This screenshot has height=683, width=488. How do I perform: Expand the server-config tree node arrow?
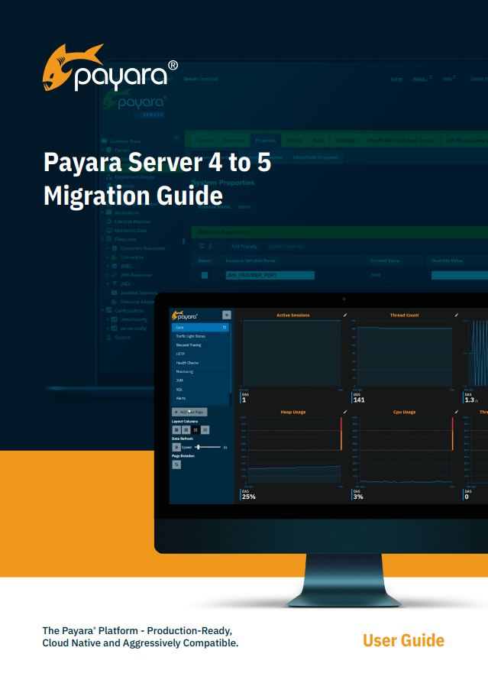(x=108, y=328)
